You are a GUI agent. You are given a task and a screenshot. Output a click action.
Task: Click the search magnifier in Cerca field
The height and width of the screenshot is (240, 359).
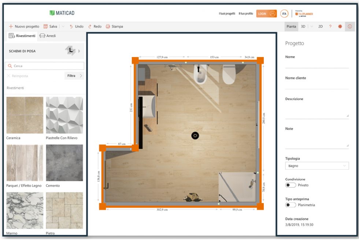10,66
